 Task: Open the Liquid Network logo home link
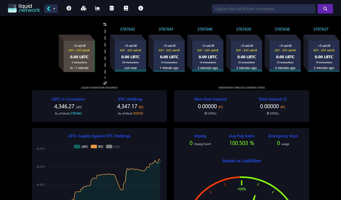[x=24, y=8]
